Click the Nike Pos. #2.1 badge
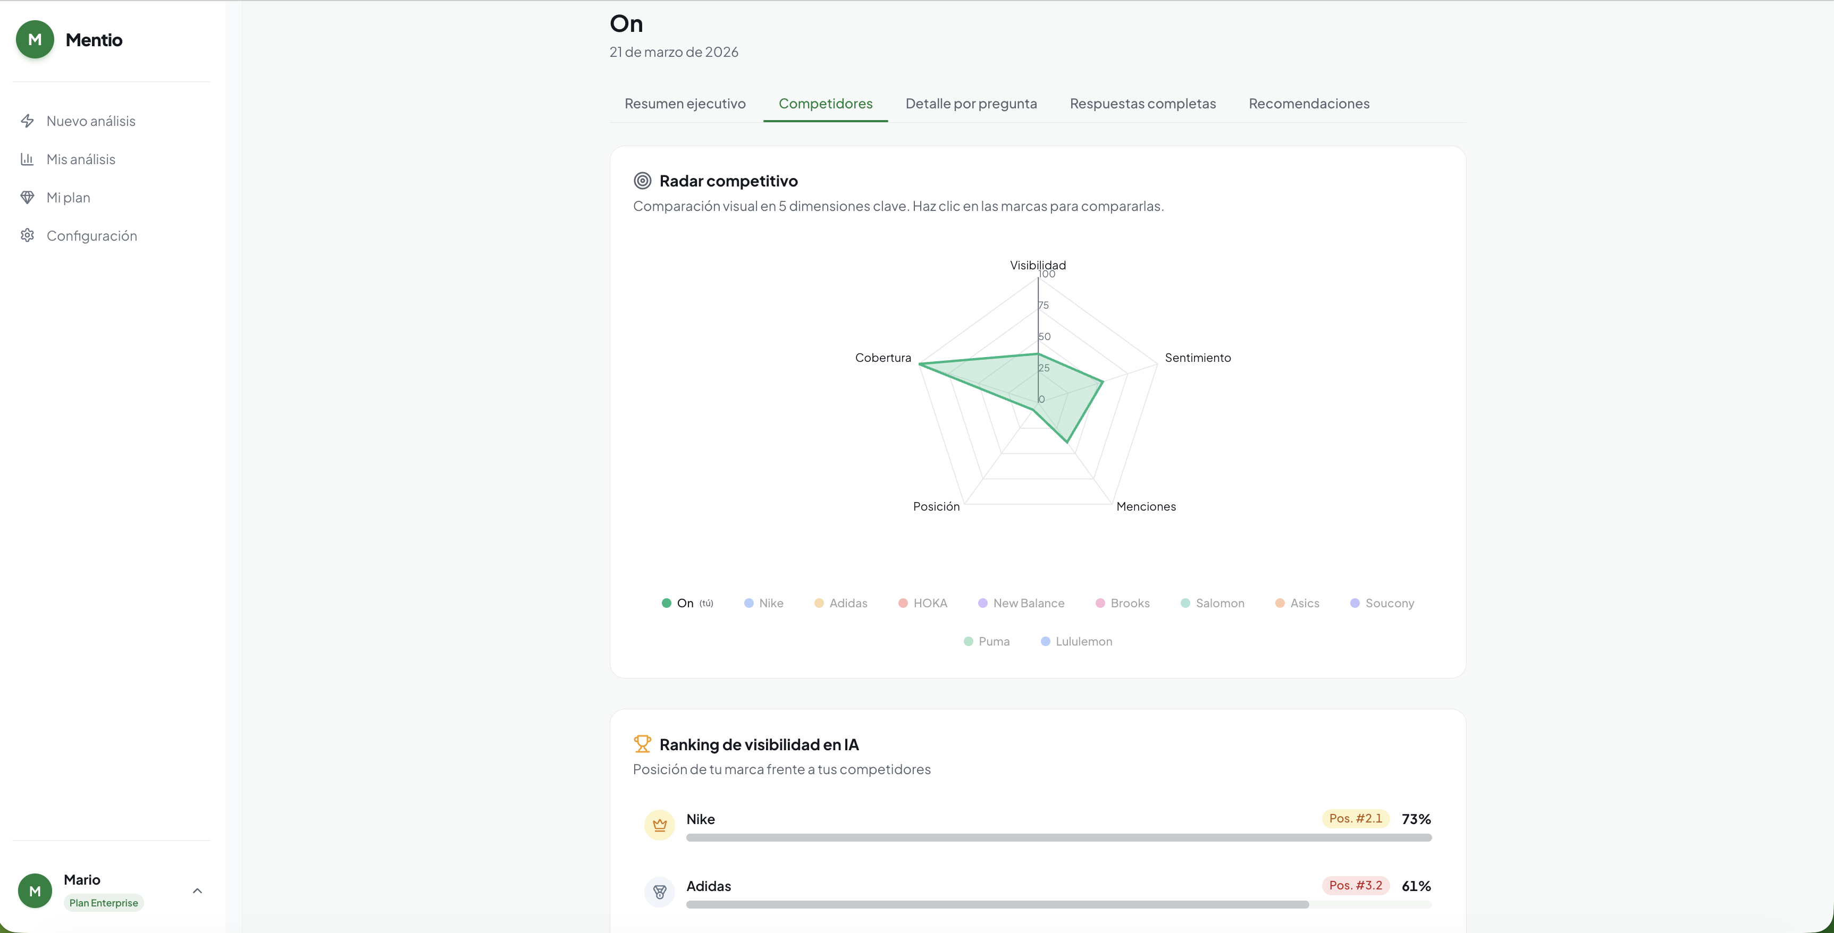This screenshot has height=933, width=1834. click(1356, 818)
